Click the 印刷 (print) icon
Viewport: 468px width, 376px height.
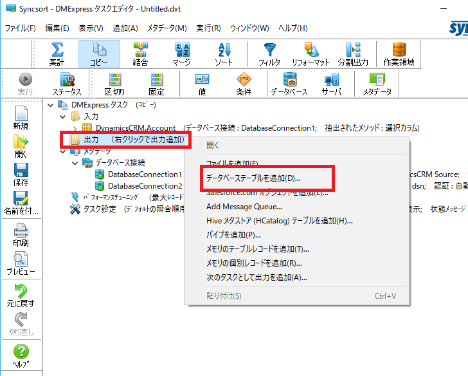coord(21,235)
